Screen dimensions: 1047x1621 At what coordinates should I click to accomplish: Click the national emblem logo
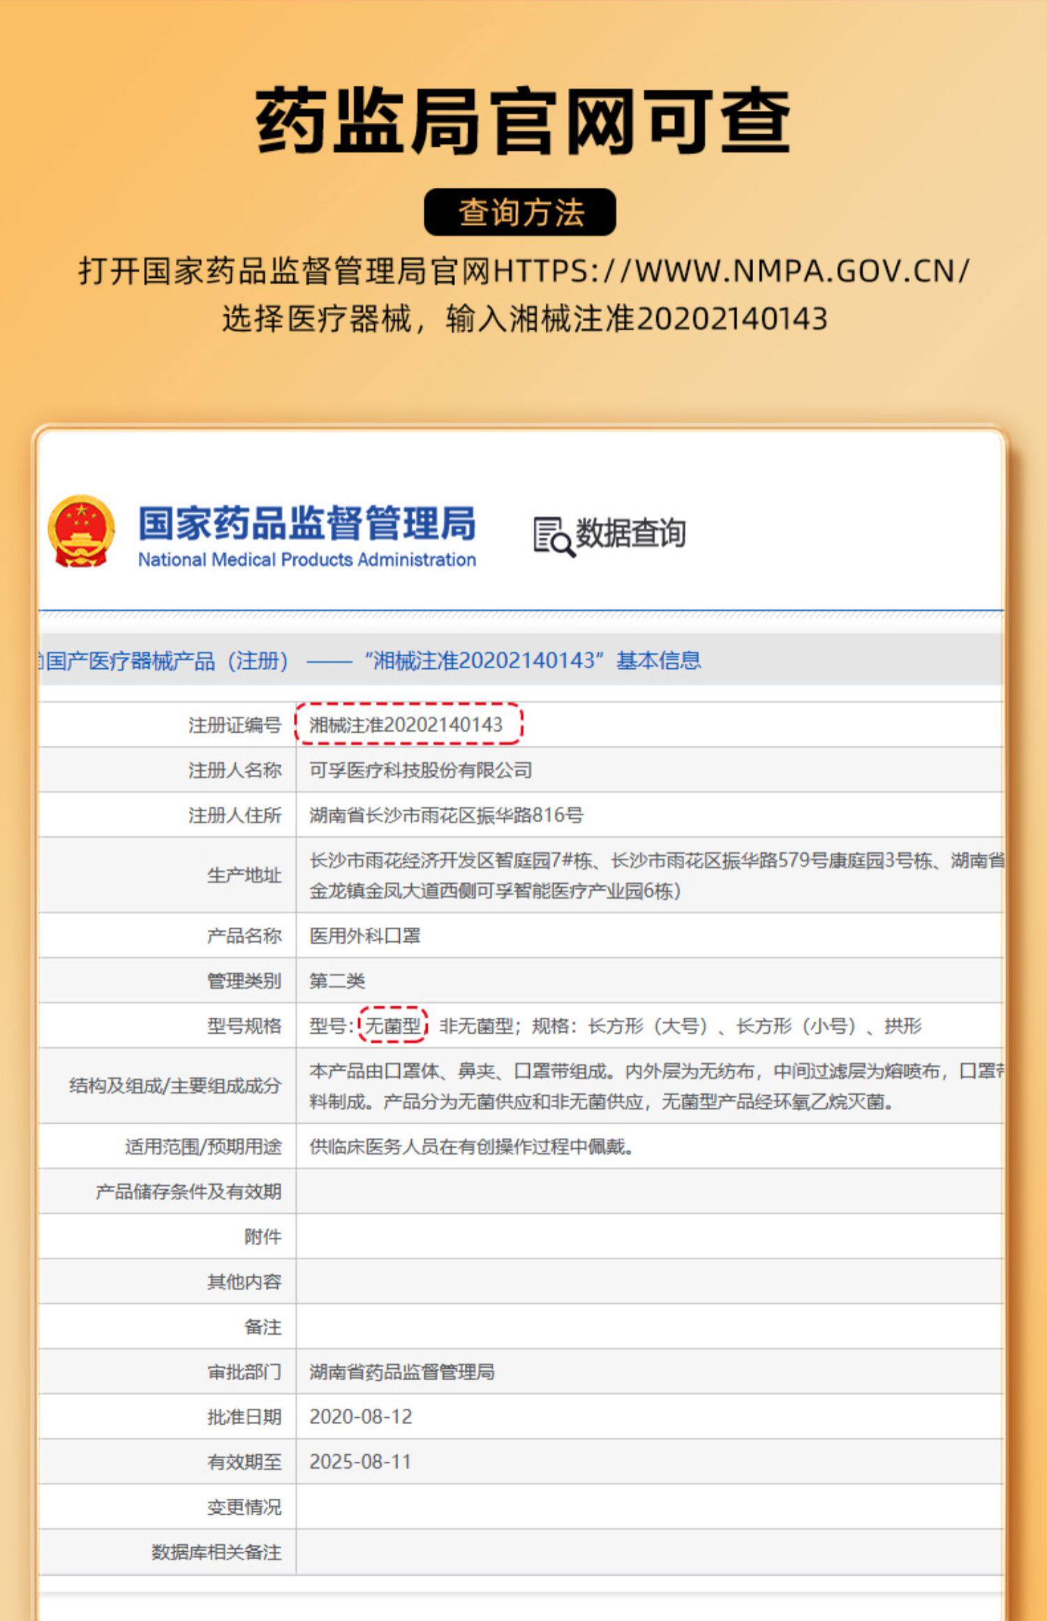[x=81, y=532]
